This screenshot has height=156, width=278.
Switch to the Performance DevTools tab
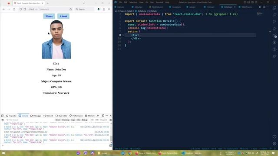pyautogui.click(x=76, y=116)
